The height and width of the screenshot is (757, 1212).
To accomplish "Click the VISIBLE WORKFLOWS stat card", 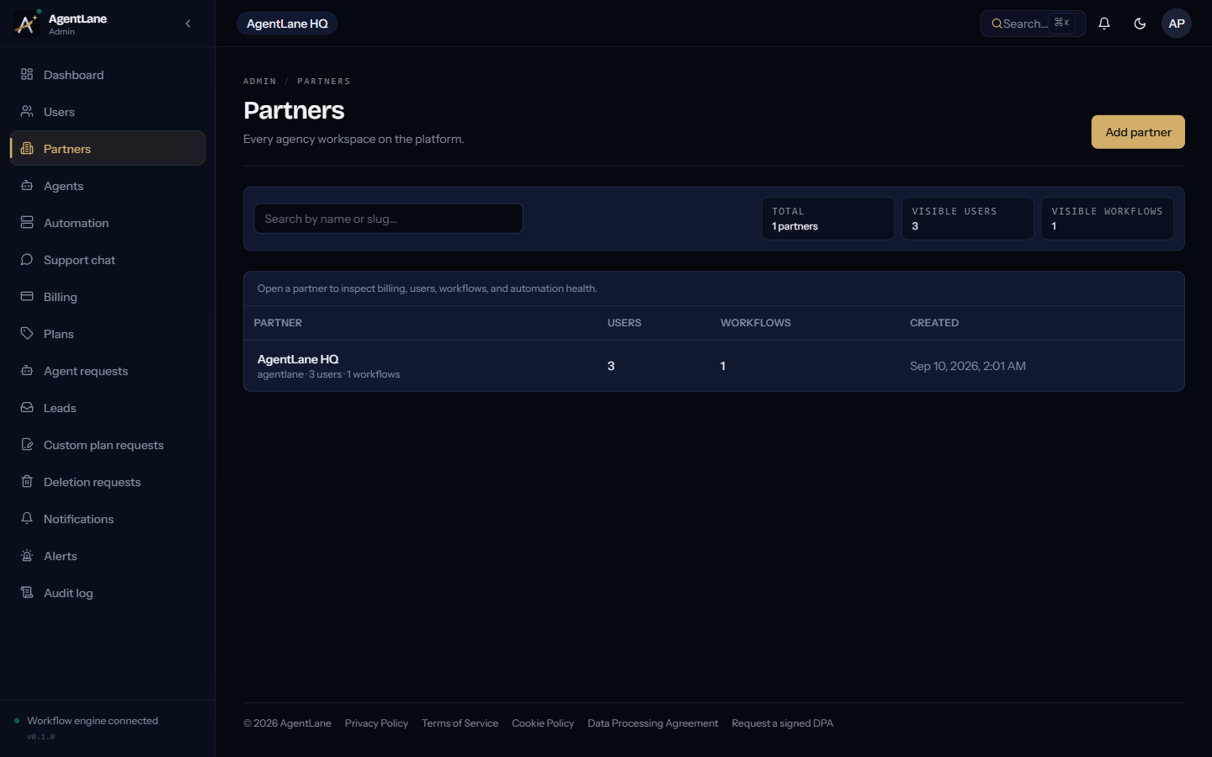I will 1108,219.
